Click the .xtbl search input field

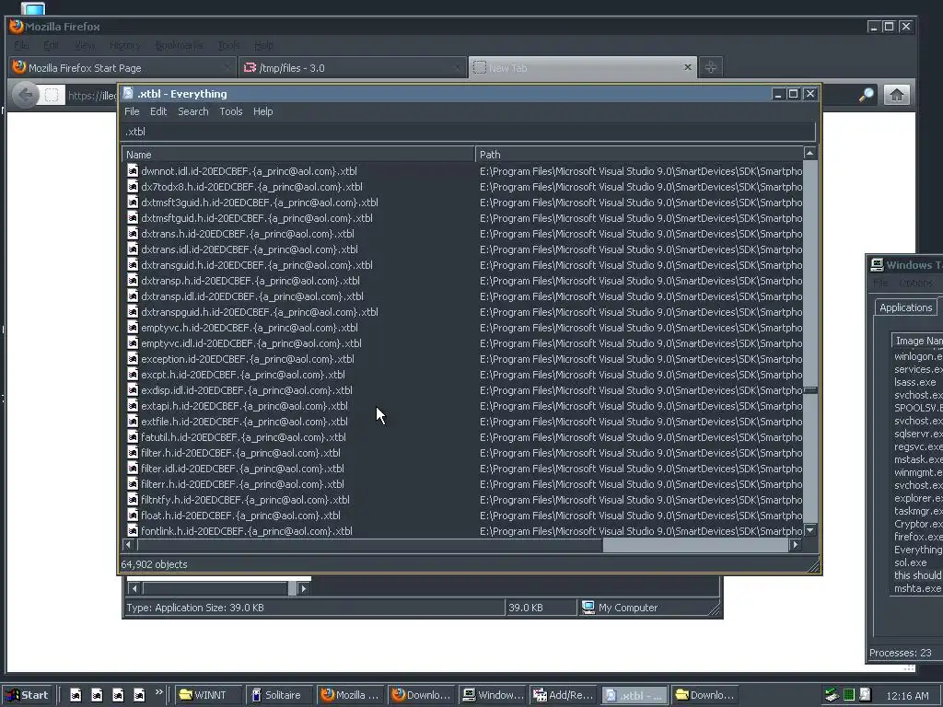[469, 132]
